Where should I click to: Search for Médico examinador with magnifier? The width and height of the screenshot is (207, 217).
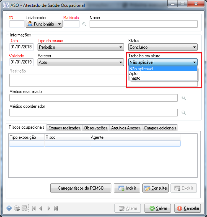[183, 98]
